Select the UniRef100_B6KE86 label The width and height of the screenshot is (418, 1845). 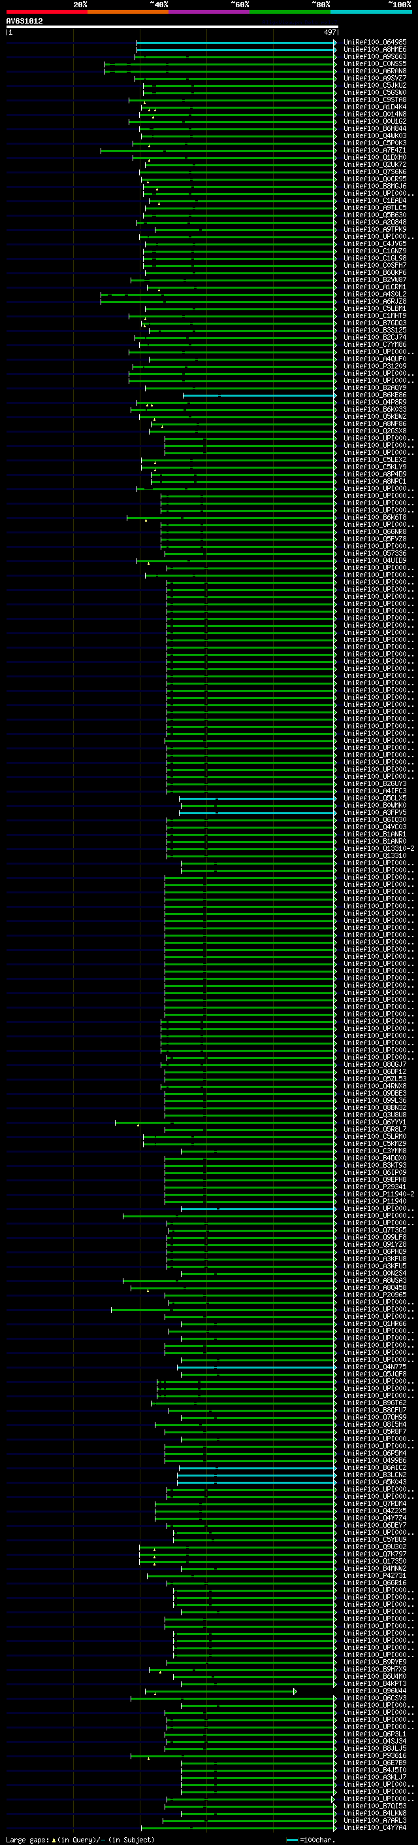click(375, 395)
